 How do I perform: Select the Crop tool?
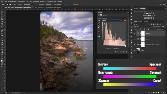(2, 19)
